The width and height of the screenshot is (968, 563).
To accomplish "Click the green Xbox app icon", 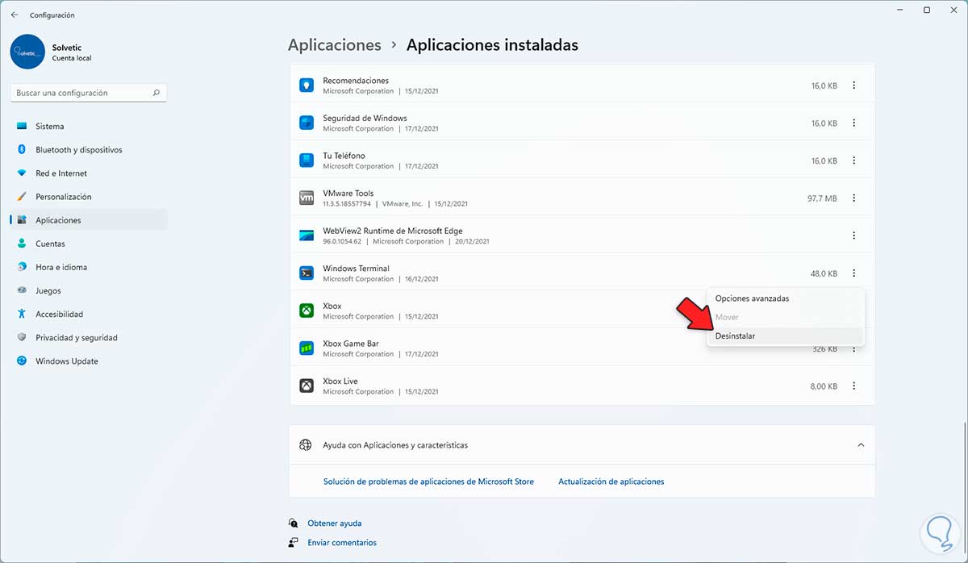I will tap(307, 311).
